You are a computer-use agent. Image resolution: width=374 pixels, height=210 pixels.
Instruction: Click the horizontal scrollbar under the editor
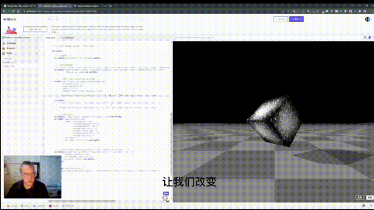pyautogui.click(x=82, y=201)
